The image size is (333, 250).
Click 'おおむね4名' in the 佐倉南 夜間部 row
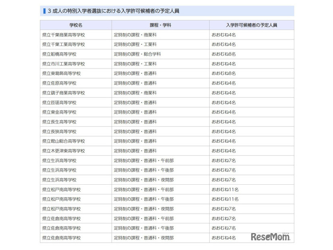coord(224,238)
